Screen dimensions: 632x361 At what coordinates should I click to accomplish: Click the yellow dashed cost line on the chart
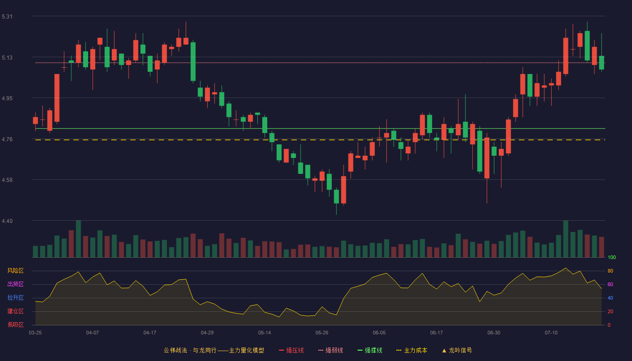(320, 140)
